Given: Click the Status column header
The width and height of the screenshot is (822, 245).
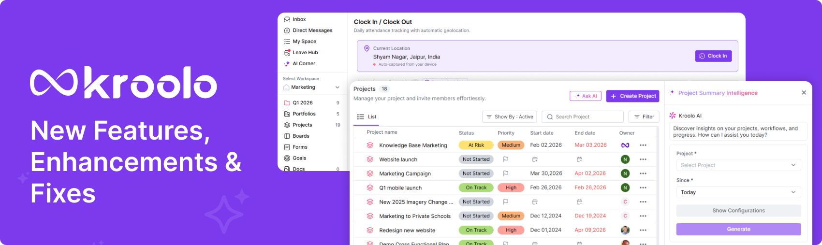Looking at the screenshot, I should point(466,133).
